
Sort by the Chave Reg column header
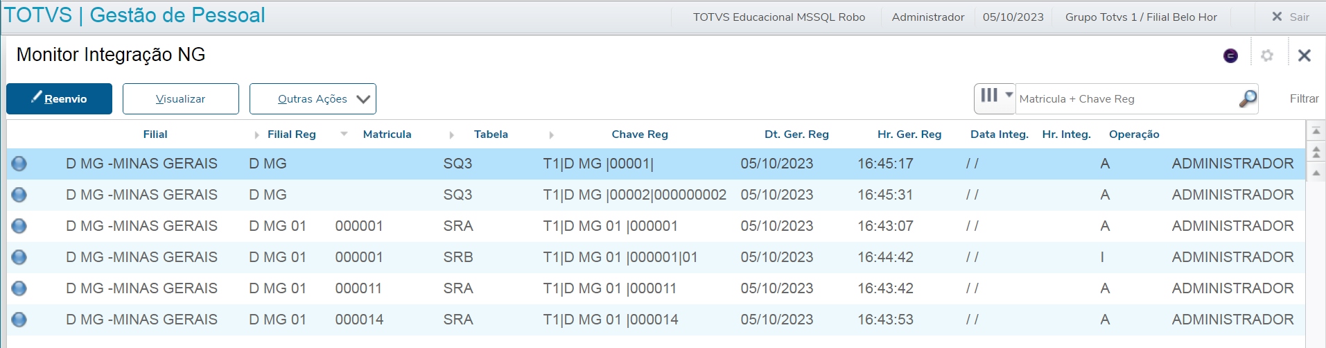[640, 134]
